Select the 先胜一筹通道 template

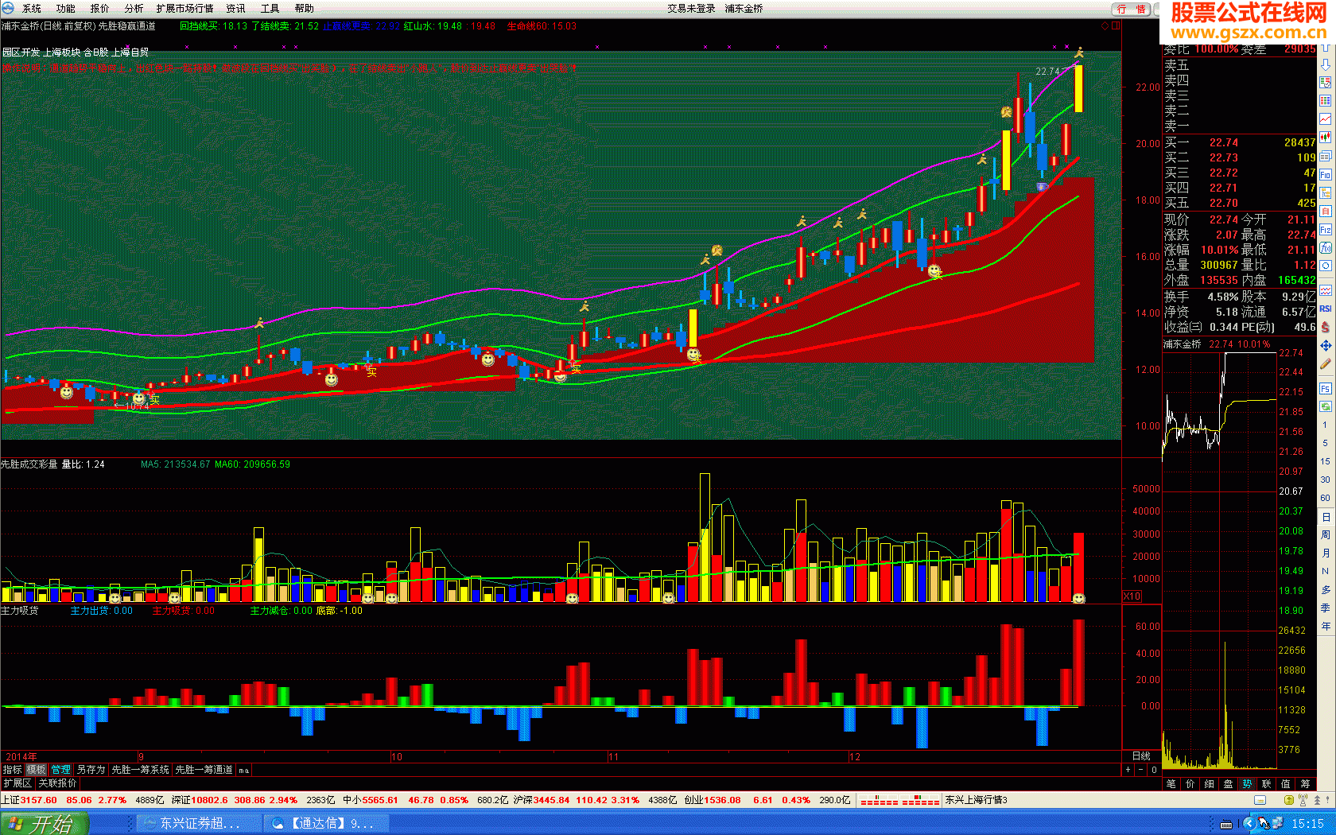pyautogui.click(x=204, y=770)
